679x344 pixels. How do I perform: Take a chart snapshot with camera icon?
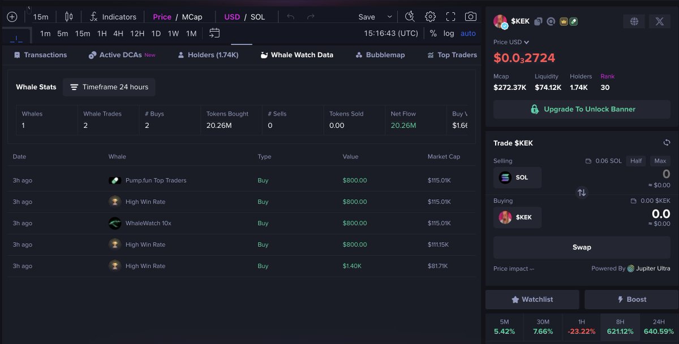470,16
